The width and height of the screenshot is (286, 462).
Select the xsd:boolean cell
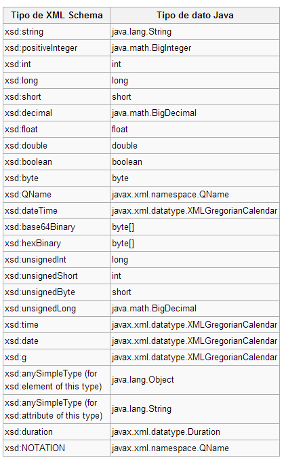57,161
